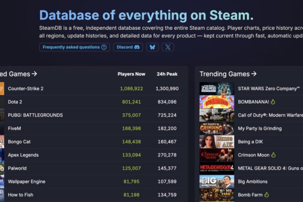Click the 270,278 peak value
Image resolution: width=303 pixels, height=202 pixels.
pyautogui.click(x=167, y=155)
